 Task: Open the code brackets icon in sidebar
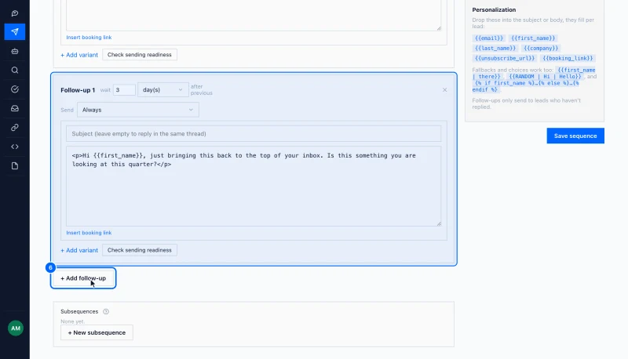[15, 147]
